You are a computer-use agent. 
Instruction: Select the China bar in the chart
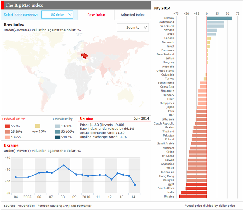(198, 152)
